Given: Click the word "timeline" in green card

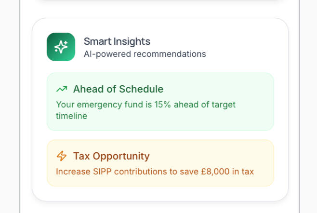Looking at the screenshot, I should pyautogui.click(x=71, y=116).
